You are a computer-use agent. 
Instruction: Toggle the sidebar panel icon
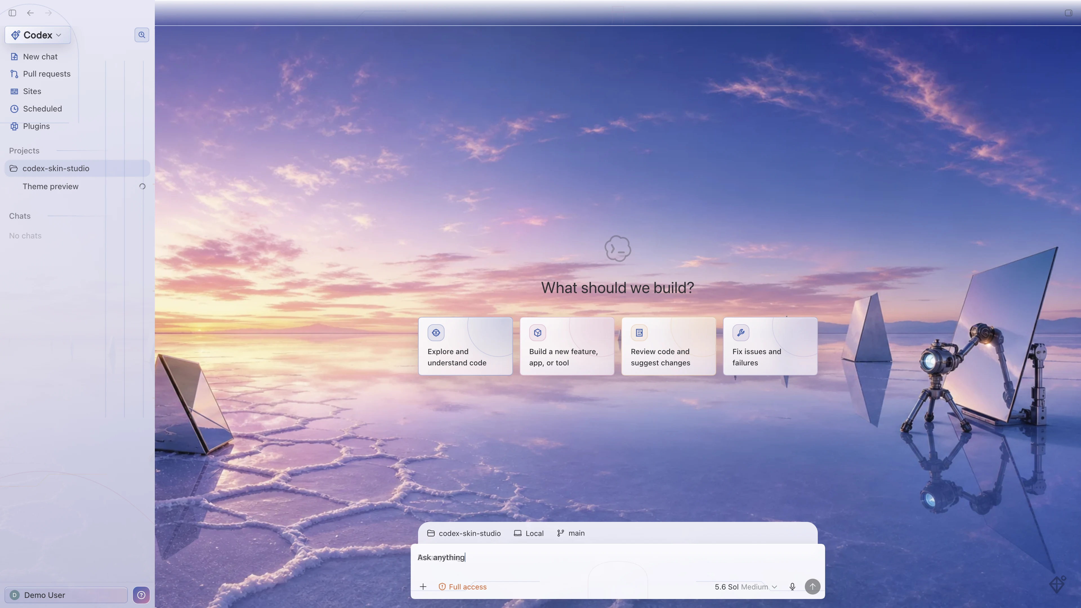[13, 13]
